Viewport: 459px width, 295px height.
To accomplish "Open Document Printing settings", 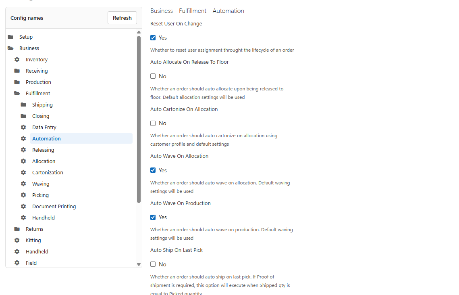I will click(54, 207).
